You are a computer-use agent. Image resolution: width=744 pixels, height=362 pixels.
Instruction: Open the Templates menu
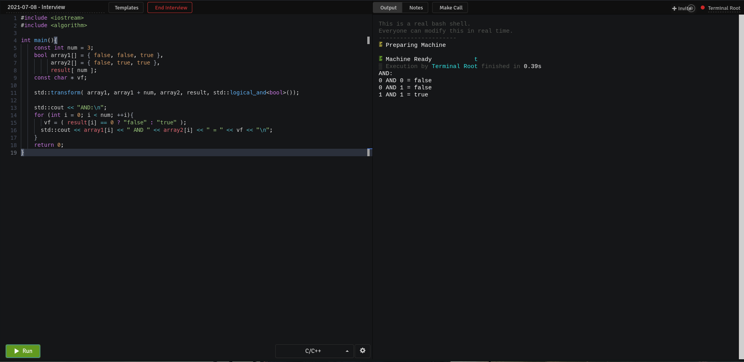pyautogui.click(x=126, y=7)
